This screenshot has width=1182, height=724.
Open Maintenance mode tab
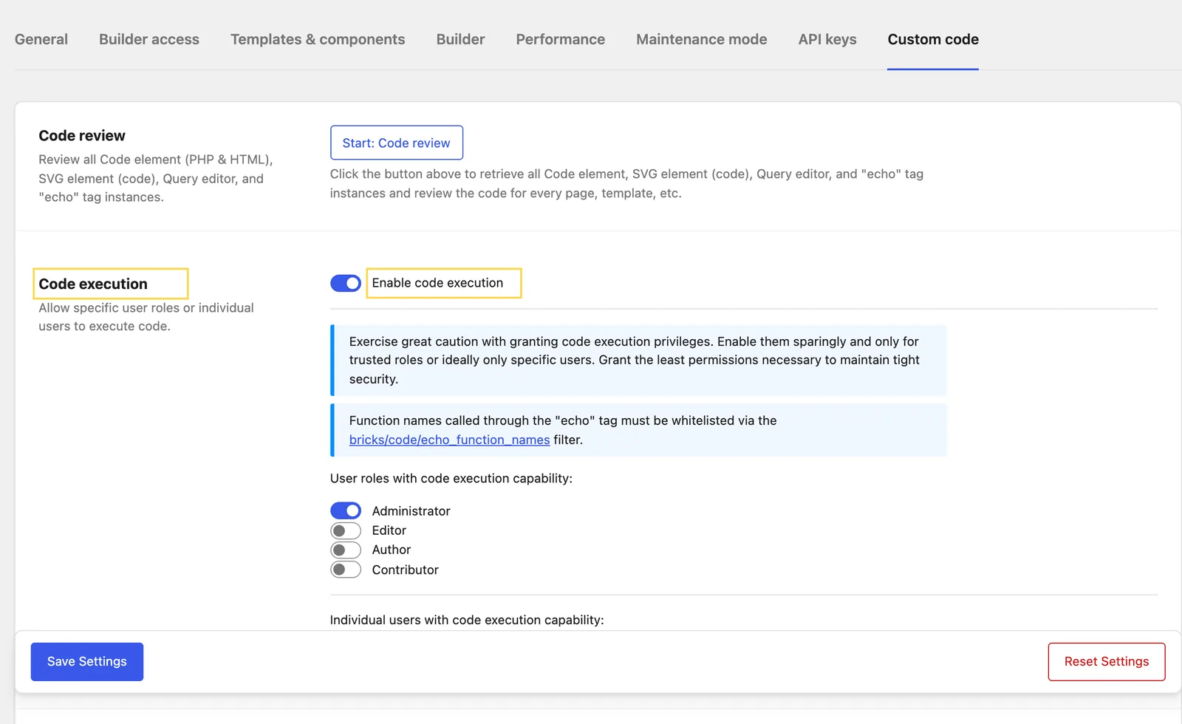pyautogui.click(x=701, y=39)
